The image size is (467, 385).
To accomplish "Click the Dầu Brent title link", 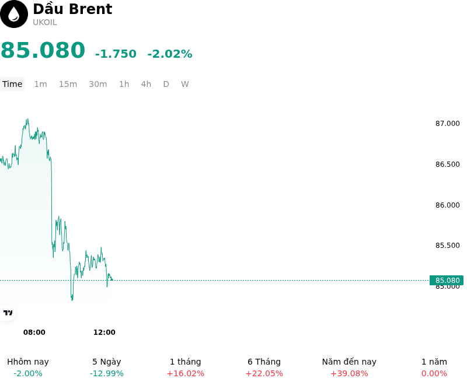I will (x=72, y=9).
